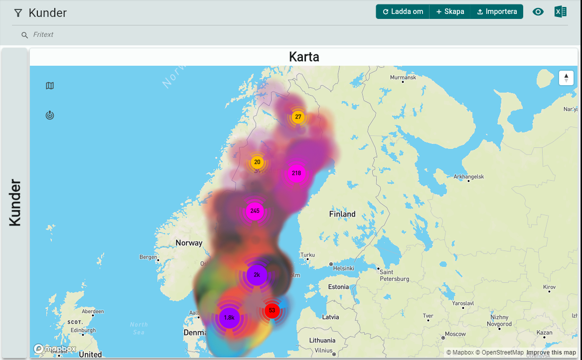Click the Arkhangelsk city label
Viewport: 582px width, 360px height.
(468, 176)
